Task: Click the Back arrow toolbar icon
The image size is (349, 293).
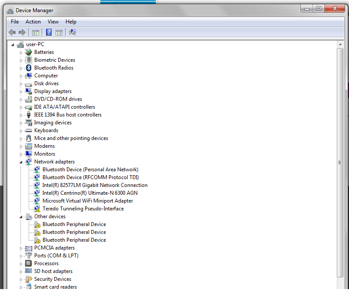Action: click(12, 33)
